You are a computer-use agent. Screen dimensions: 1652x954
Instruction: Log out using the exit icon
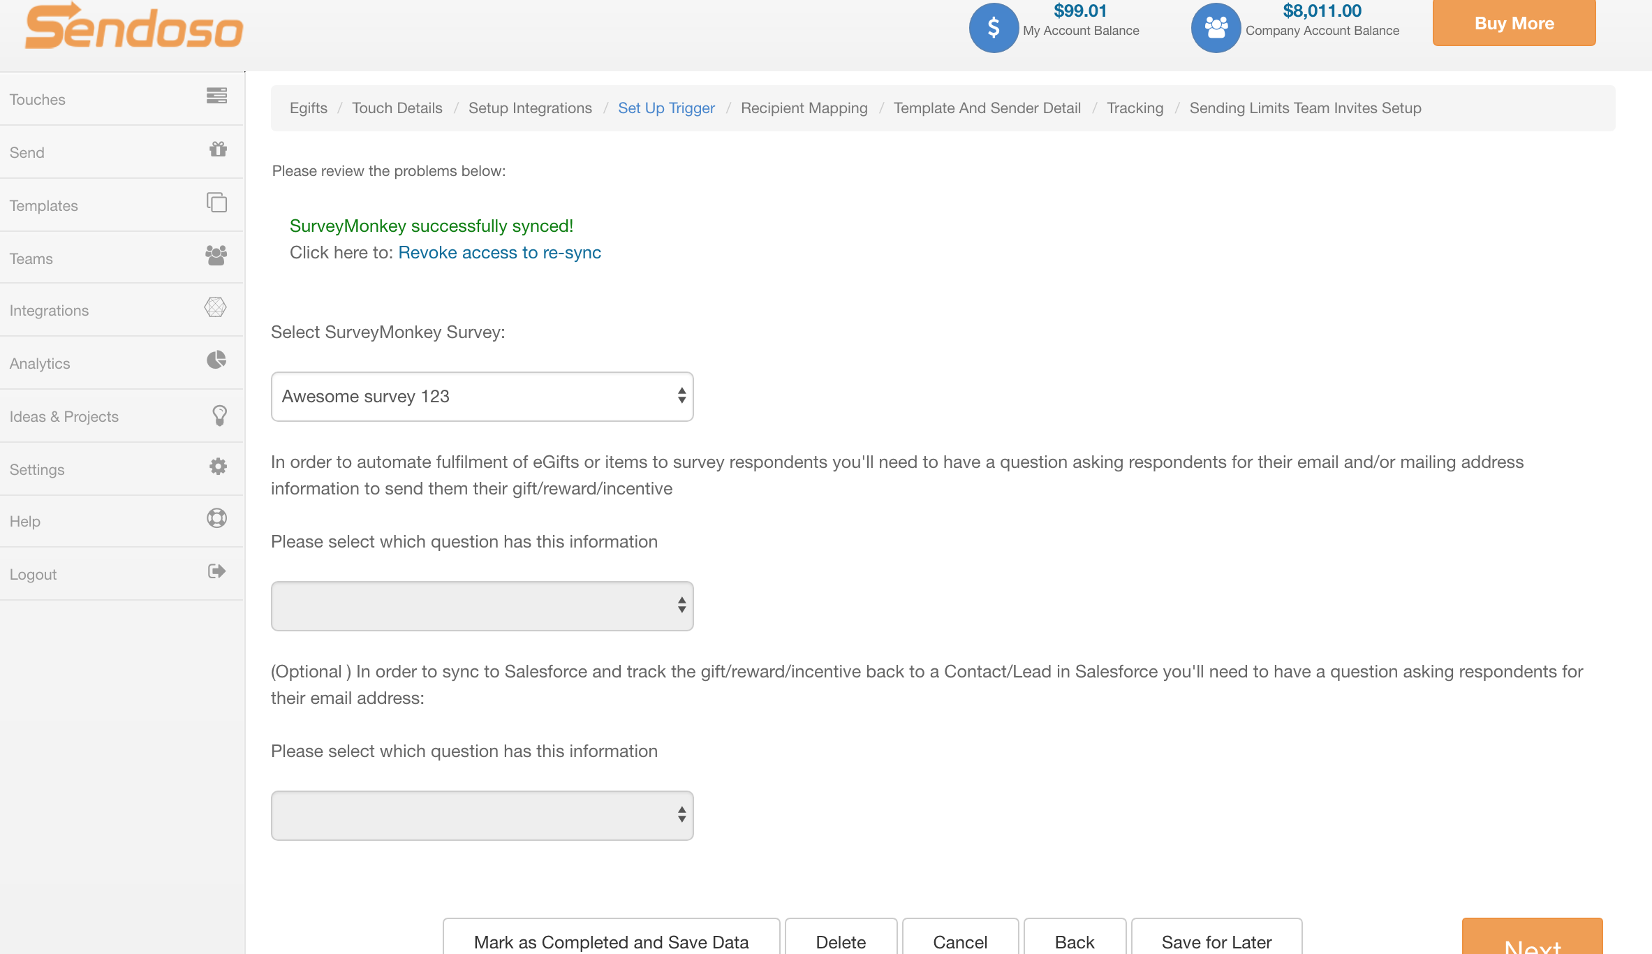coord(216,571)
